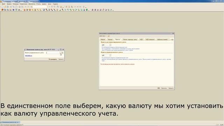Image resolution: width=224 pixels, height=126 pixels.
Task: Click the currency change window taskbar button
Action: point(10,122)
